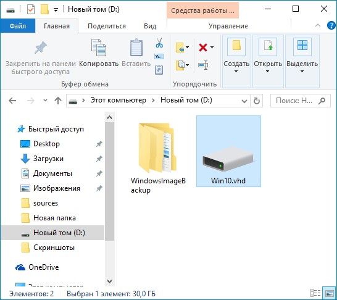The height and width of the screenshot is (300, 337).
Task: Expand the address bar history dropdown
Action: click(244, 101)
